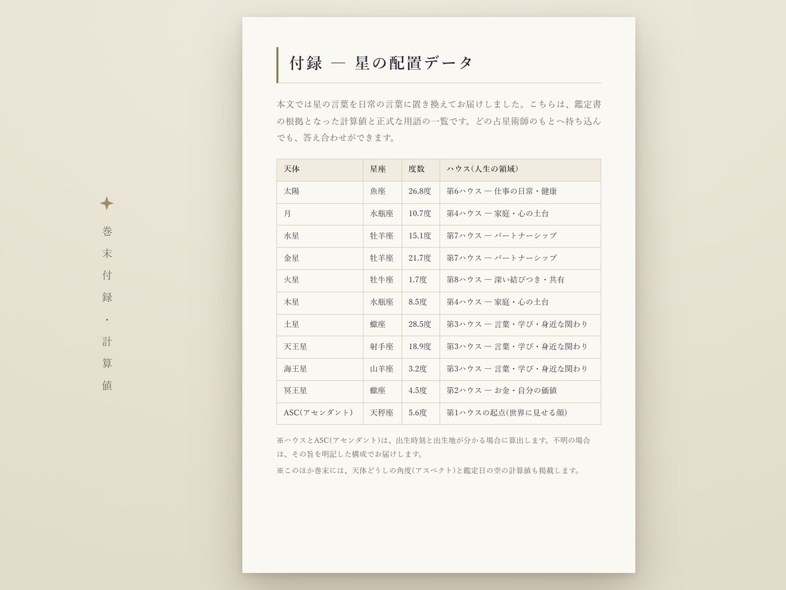Click the 26.8度 value
Viewport: 786px width, 590px height.
click(x=421, y=192)
